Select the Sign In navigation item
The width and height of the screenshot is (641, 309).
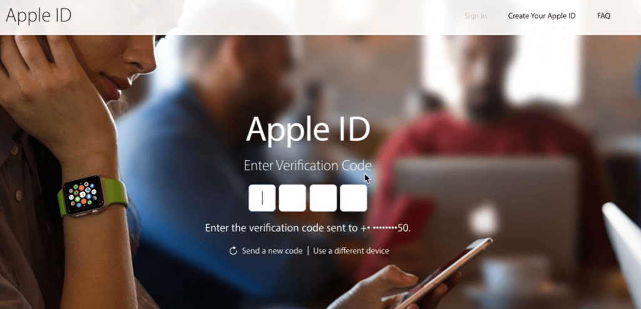pyautogui.click(x=476, y=16)
